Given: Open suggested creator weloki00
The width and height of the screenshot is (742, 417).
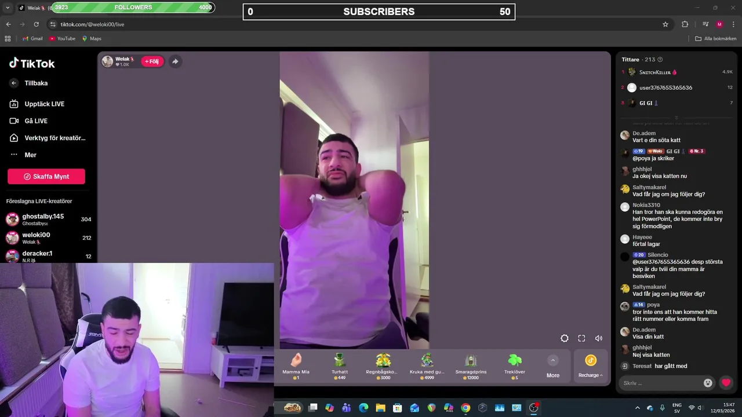Looking at the screenshot, I should coord(48,237).
